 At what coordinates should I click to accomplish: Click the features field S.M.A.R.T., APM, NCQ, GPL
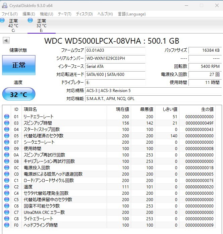click(x=153, y=99)
